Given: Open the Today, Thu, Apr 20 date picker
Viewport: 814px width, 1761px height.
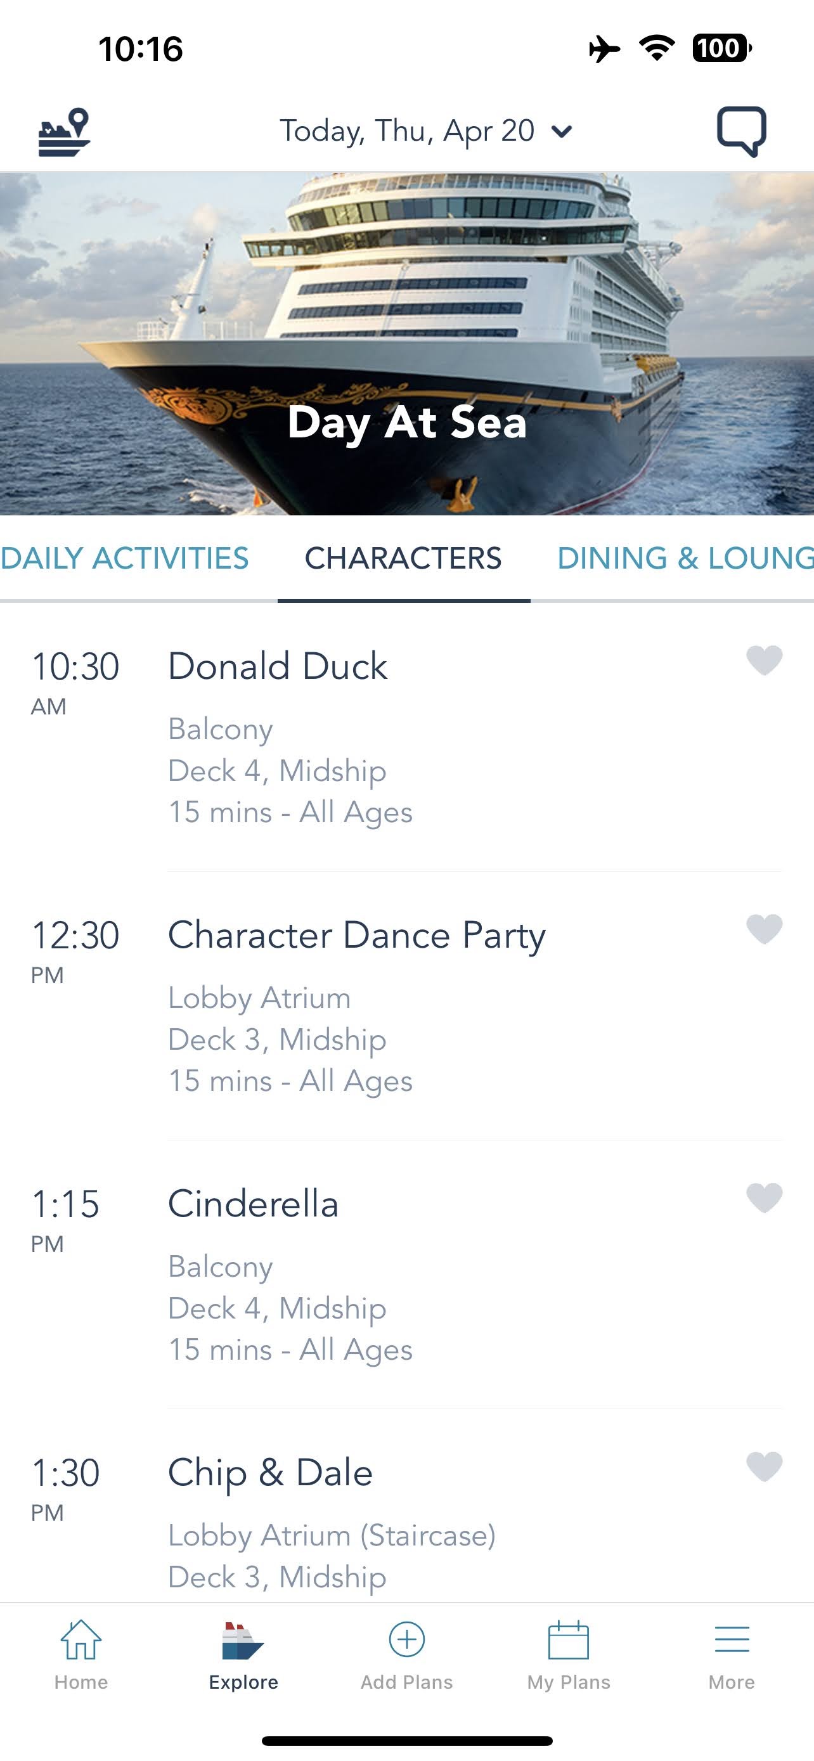Looking at the screenshot, I should [408, 131].
